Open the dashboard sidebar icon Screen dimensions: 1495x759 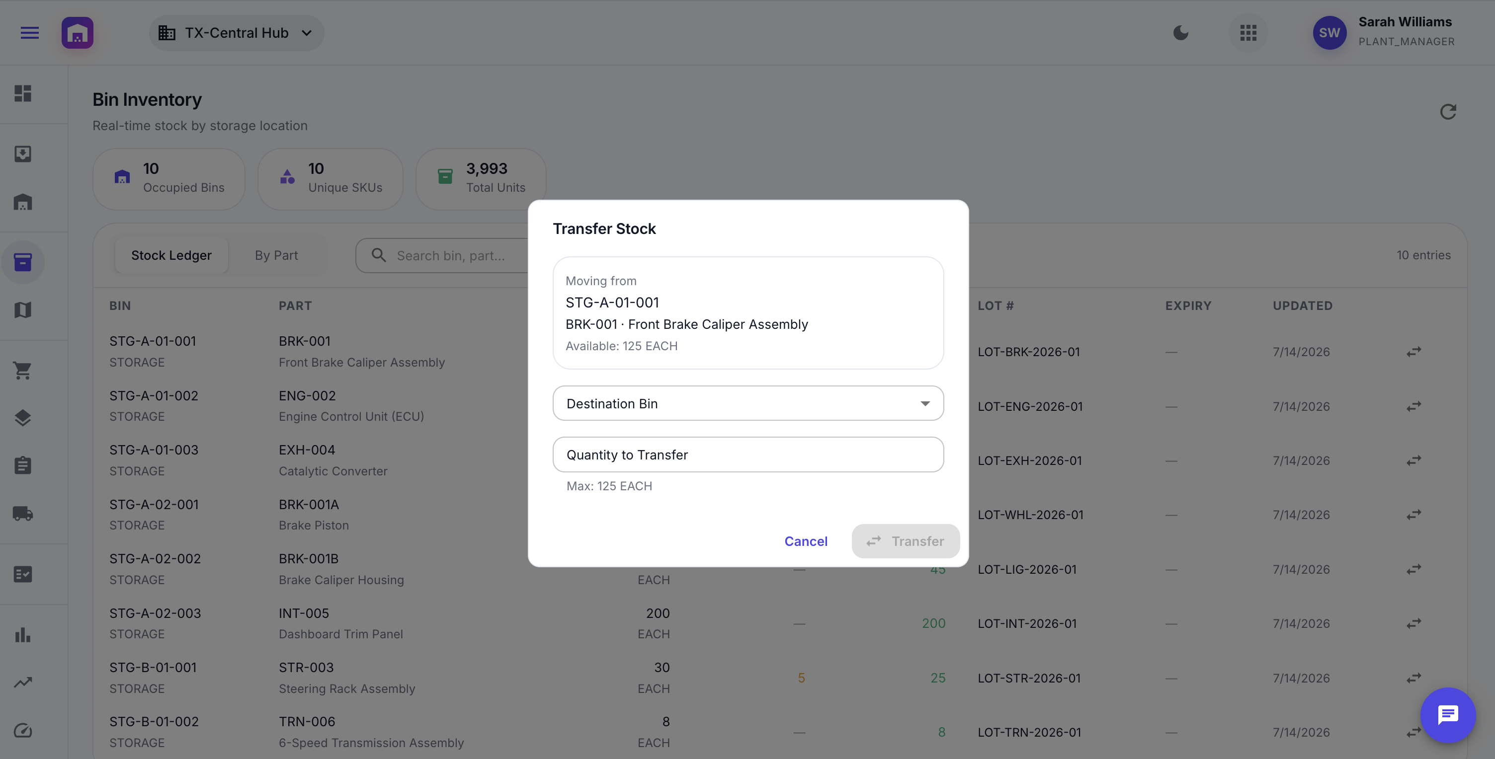pyautogui.click(x=23, y=93)
